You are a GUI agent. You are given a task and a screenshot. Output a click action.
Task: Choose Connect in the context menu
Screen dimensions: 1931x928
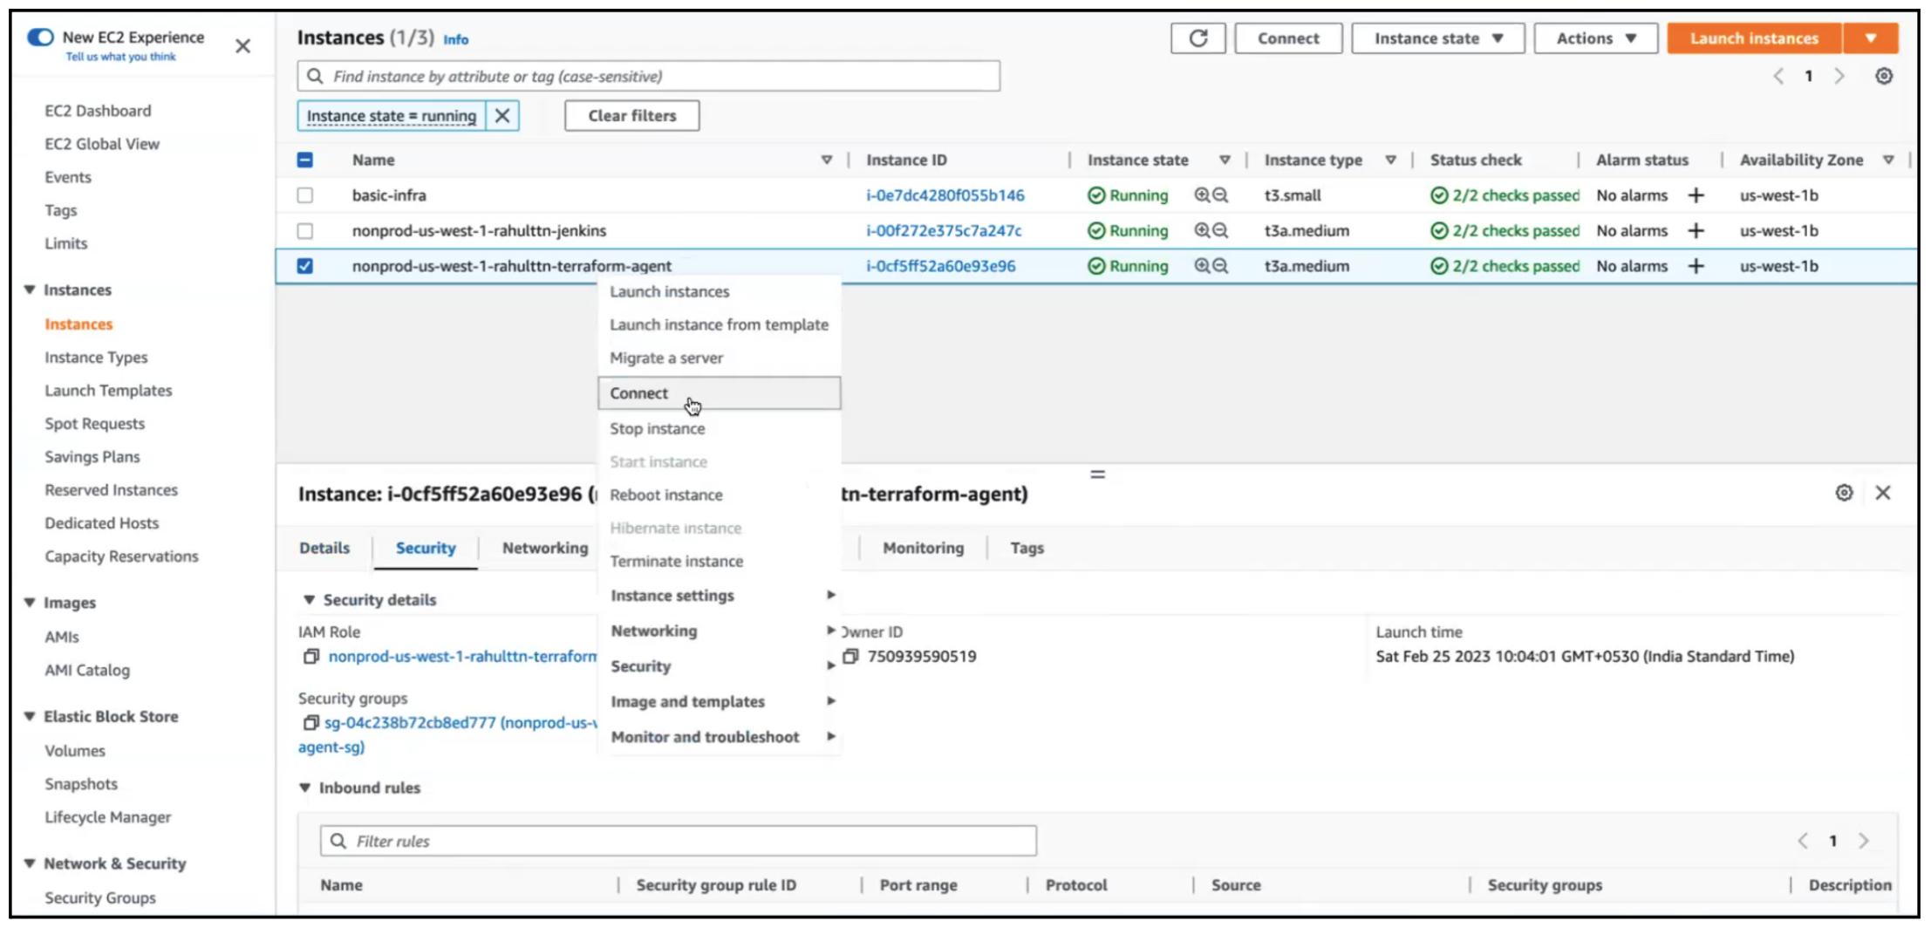(720, 393)
